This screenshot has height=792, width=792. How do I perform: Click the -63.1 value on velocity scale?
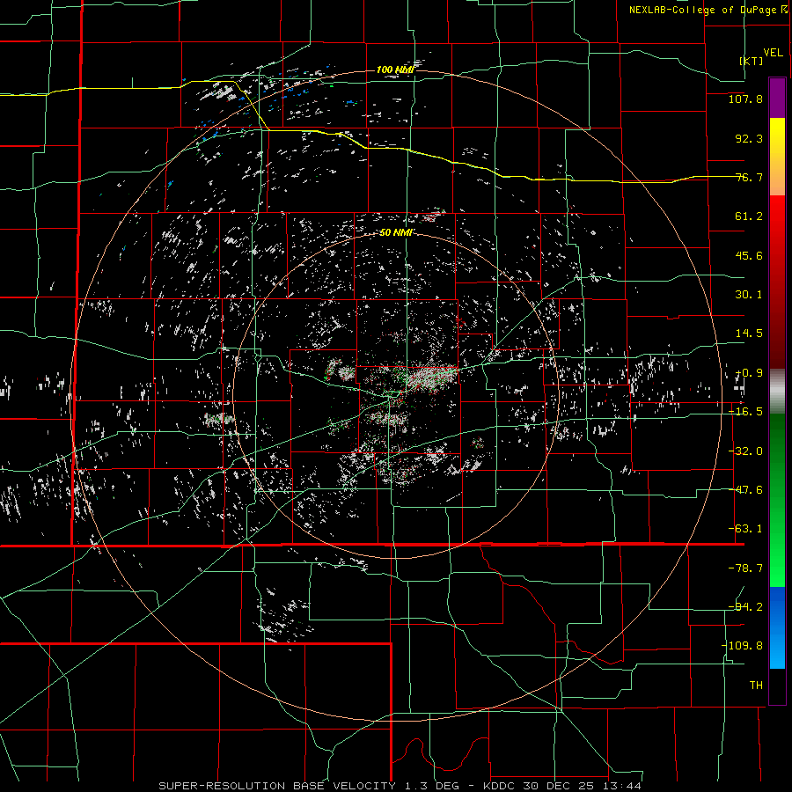745,529
